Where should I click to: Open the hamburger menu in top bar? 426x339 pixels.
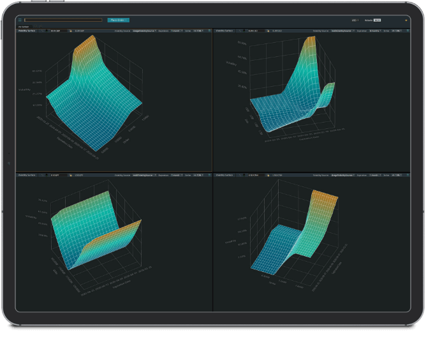(x=20, y=20)
